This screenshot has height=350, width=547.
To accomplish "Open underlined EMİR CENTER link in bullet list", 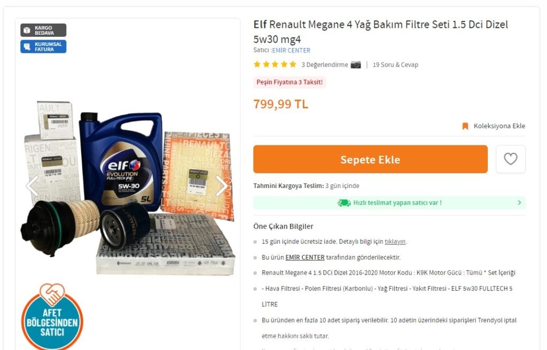I will pos(305,257).
